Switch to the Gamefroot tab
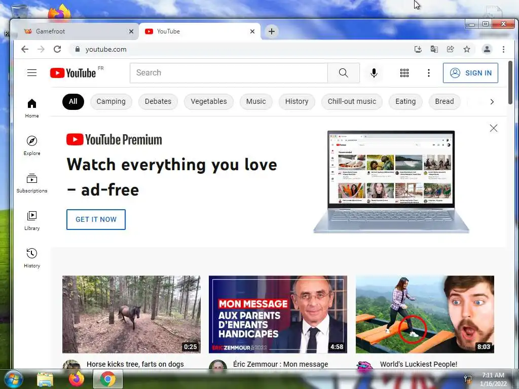 (x=77, y=31)
